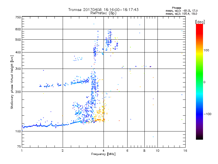
Task: Click the y-axis tick label "200"
Action: (x=18, y=92)
